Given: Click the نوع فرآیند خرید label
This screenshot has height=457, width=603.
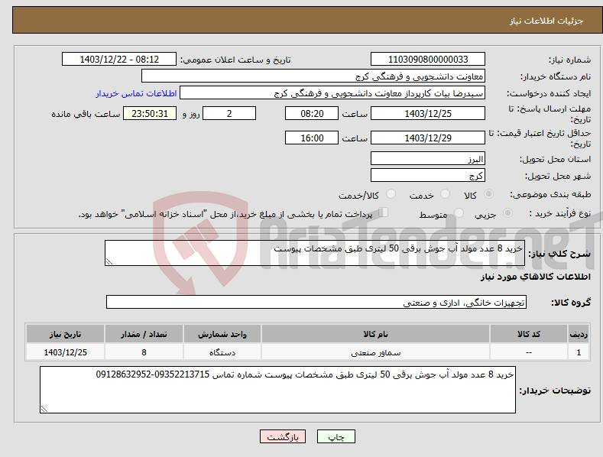Looking at the screenshot, I should click(x=559, y=213).
